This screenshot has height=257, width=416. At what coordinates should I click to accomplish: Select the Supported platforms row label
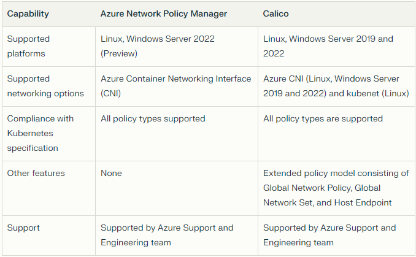click(28, 46)
